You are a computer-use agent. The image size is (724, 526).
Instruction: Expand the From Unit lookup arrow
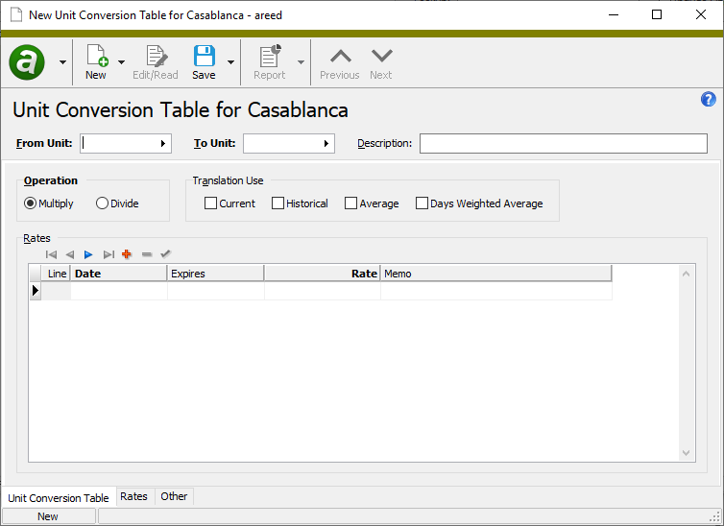pyautogui.click(x=163, y=144)
